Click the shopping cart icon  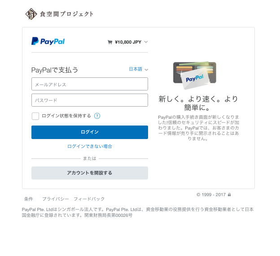pyautogui.click(x=110, y=42)
